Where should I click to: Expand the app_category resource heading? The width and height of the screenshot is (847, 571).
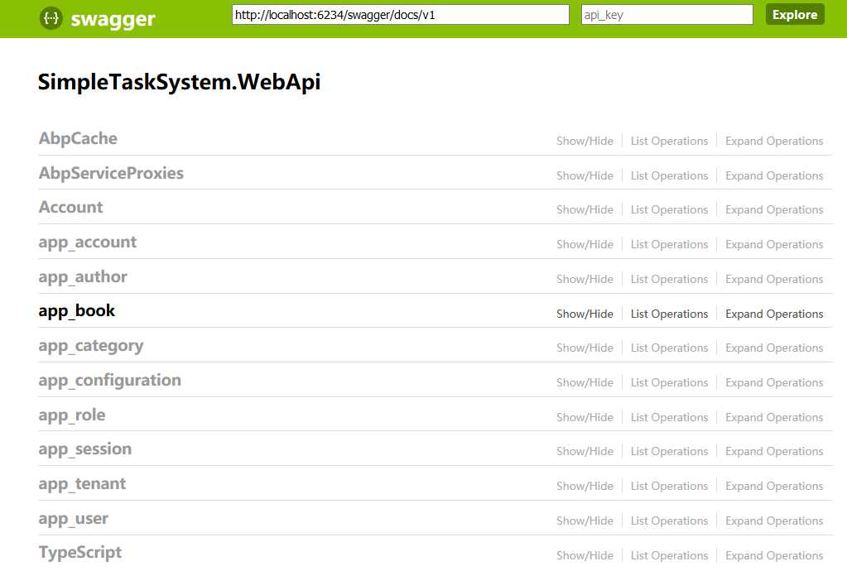click(91, 346)
